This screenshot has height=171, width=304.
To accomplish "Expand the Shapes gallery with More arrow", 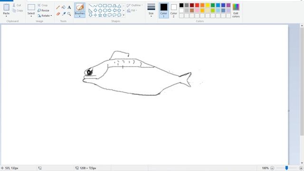I will (x=123, y=15).
